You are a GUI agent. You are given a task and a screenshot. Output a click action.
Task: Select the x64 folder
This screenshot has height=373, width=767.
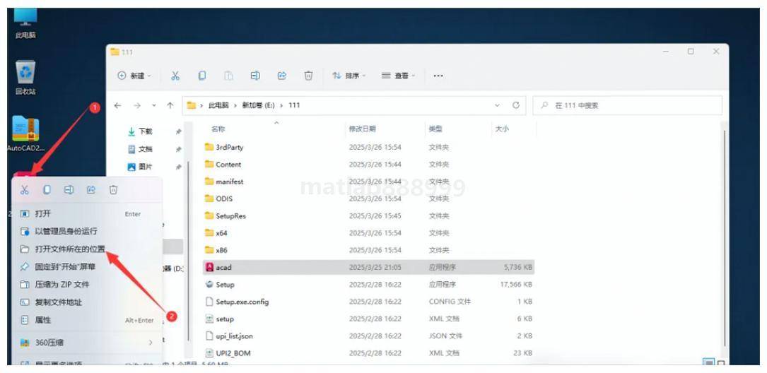pyautogui.click(x=368, y=233)
